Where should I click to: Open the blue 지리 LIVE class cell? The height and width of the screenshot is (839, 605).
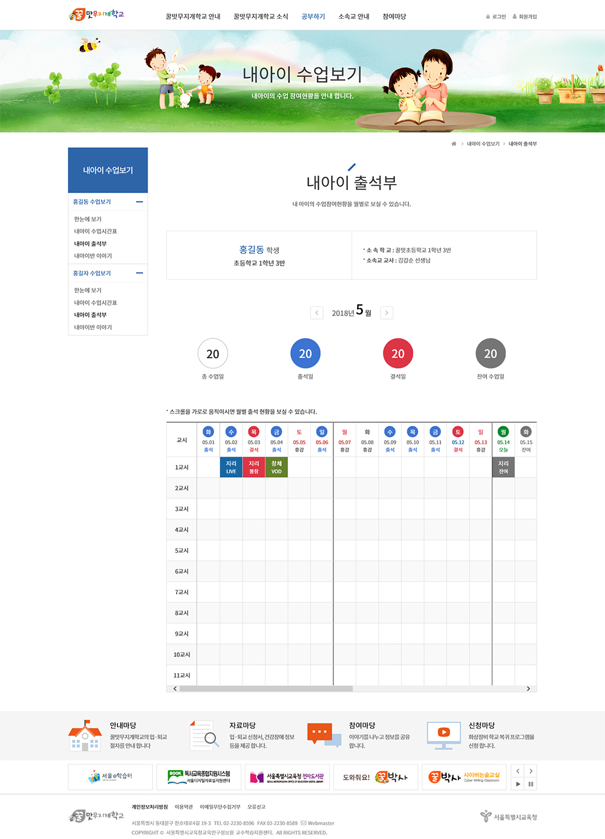pos(231,467)
